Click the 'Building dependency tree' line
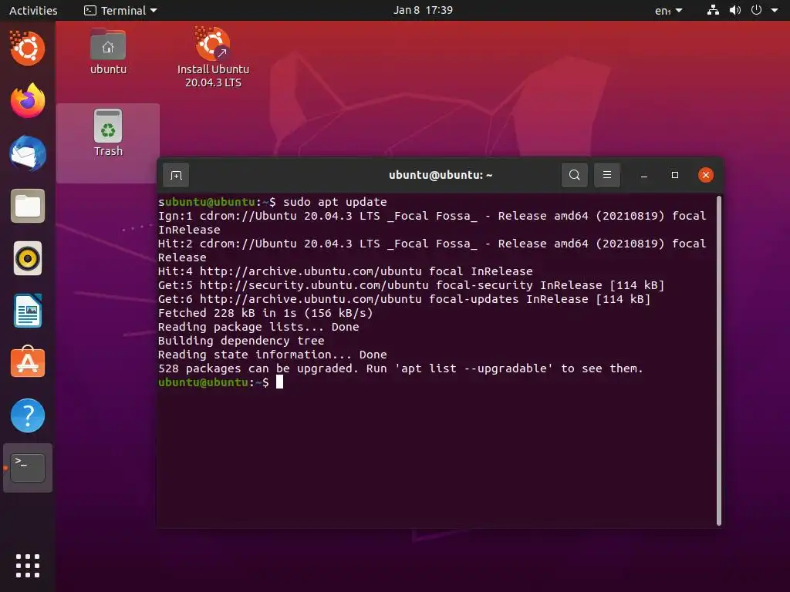Image resolution: width=790 pixels, height=592 pixels. pyautogui.click(x=241, y=341)
